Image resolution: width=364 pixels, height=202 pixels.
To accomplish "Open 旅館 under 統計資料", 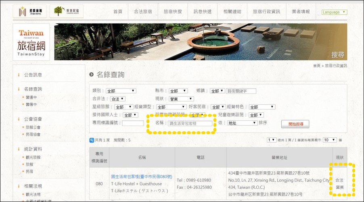I will [x=29, y=164].
